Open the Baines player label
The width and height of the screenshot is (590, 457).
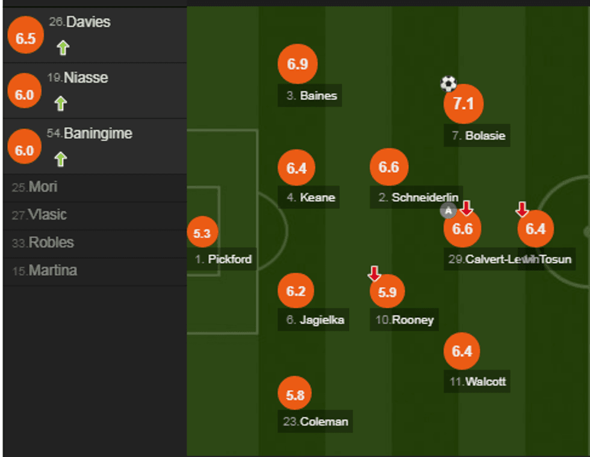310,95
